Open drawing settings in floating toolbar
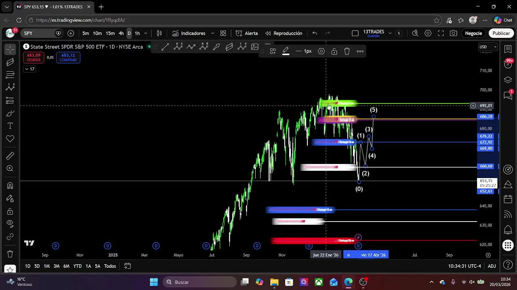This screenshot has height=290, width=517. [x=322, y=51]
